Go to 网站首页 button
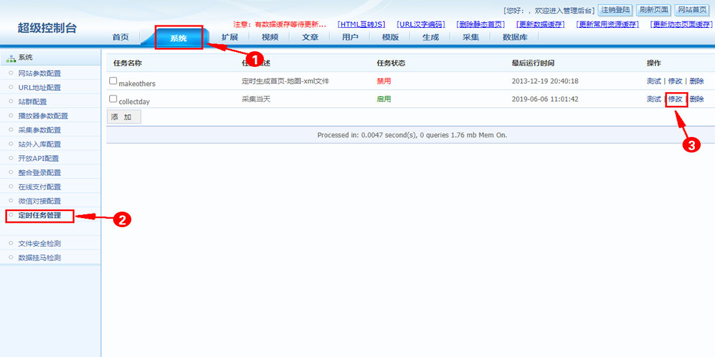This screenshot has height=357, width=715. tap(692, 10)
